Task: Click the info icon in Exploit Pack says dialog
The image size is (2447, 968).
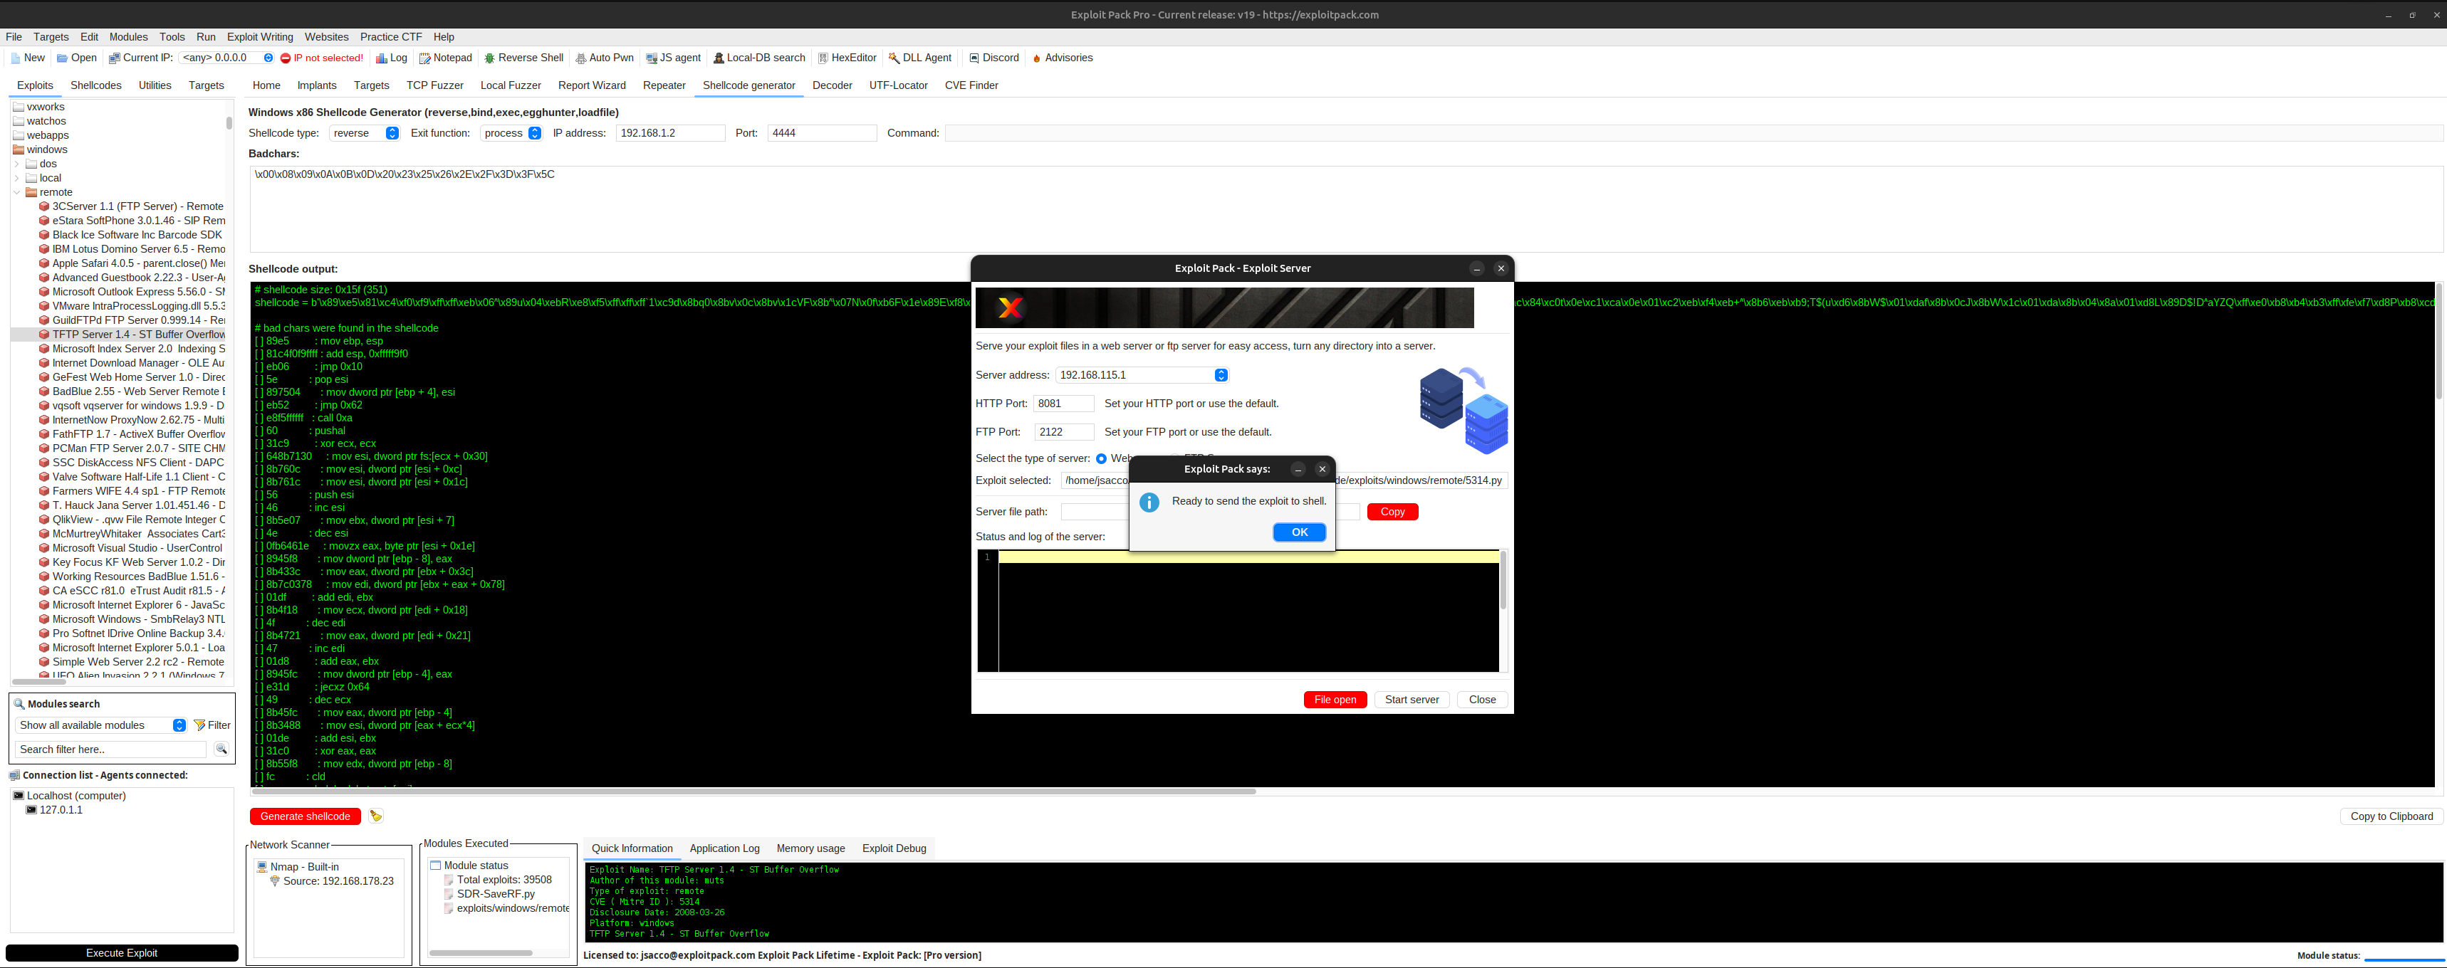Action: [x=1149, y=502]
